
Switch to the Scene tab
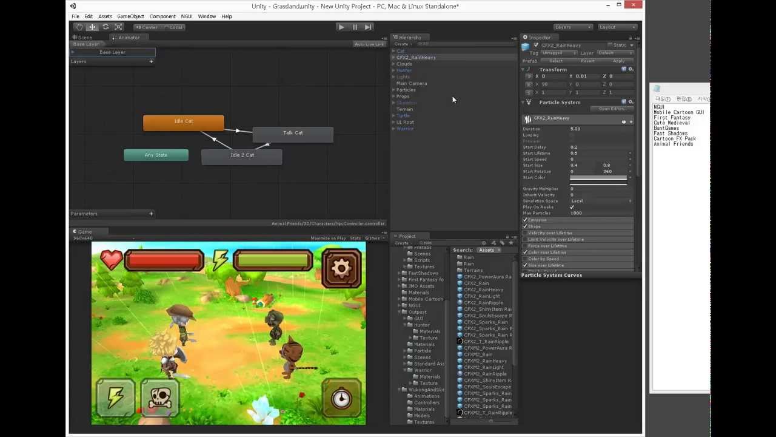pos(82,38)
